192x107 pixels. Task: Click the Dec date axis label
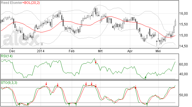pyautogui.click(x=12, y=51)
